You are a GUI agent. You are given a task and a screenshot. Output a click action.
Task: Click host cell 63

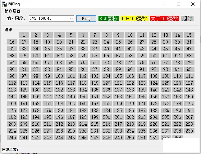[189, 56]
